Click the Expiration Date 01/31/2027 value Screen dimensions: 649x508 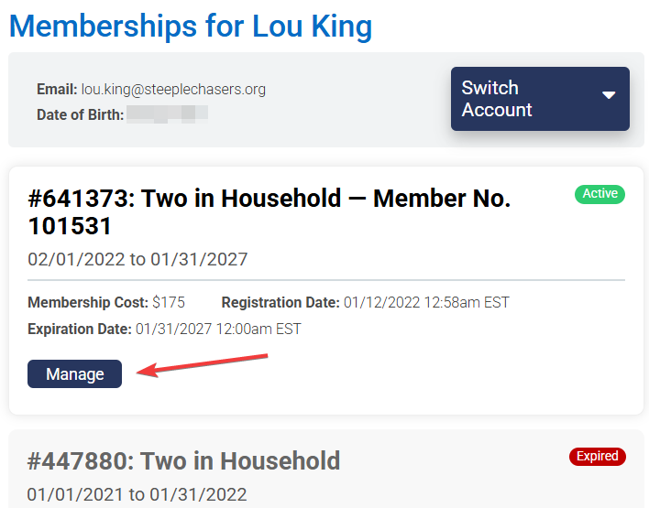click(218, 329)
